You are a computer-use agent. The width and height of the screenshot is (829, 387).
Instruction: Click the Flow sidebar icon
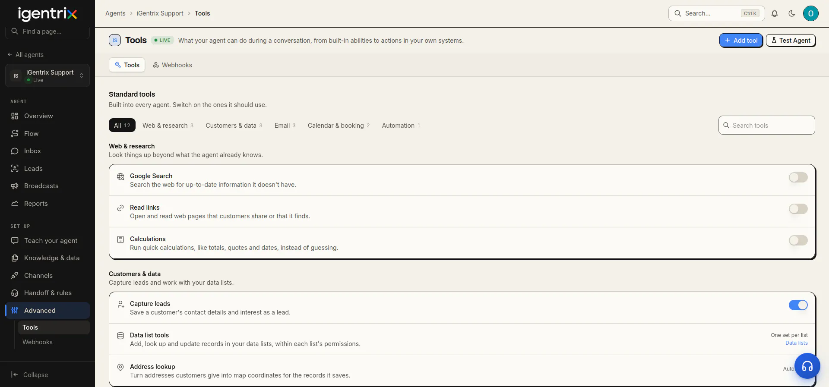click(15, 134)
